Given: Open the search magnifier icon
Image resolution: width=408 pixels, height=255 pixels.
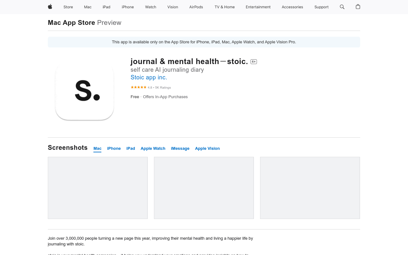Looking at the screenshot, I should (342, 7).
